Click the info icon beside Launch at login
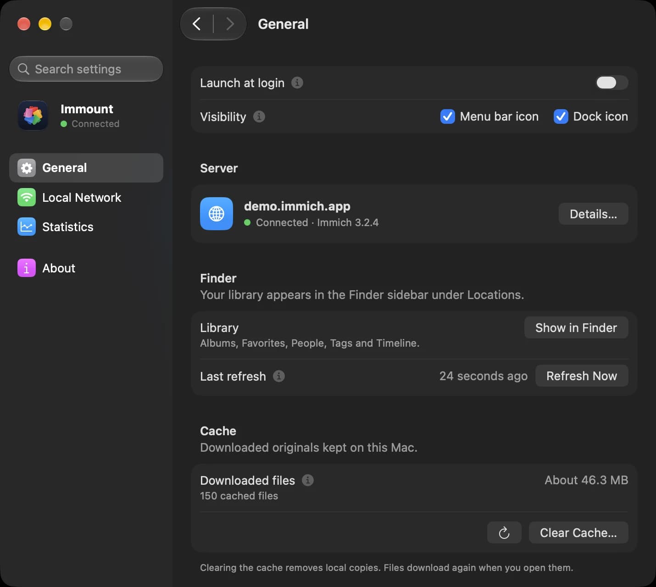The width and height of the screenshot is (656, 587). tap(297, 83)
